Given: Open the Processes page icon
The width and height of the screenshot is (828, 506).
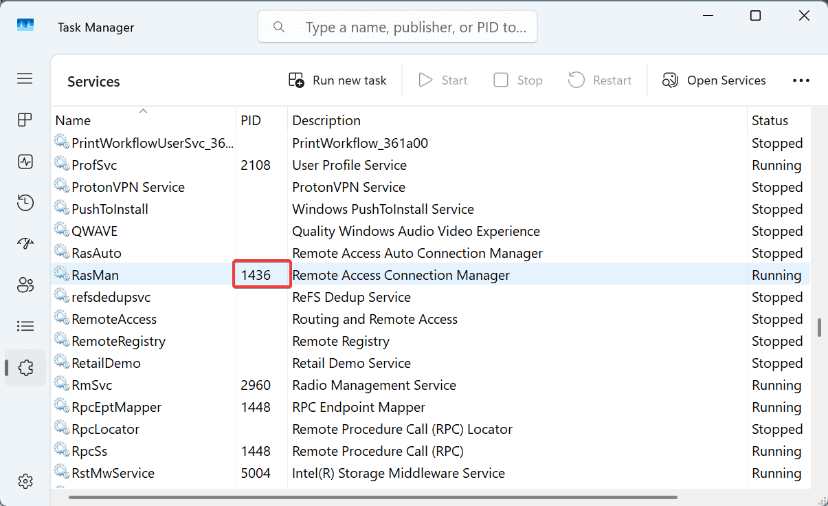Looking at the screenshot, I should [25, 120].
